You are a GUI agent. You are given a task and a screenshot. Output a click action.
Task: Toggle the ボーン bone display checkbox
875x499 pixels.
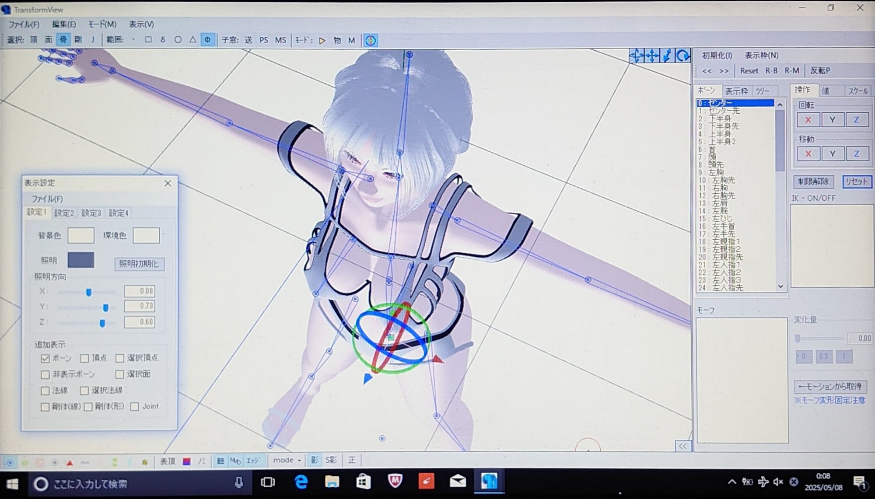(45, 358)
